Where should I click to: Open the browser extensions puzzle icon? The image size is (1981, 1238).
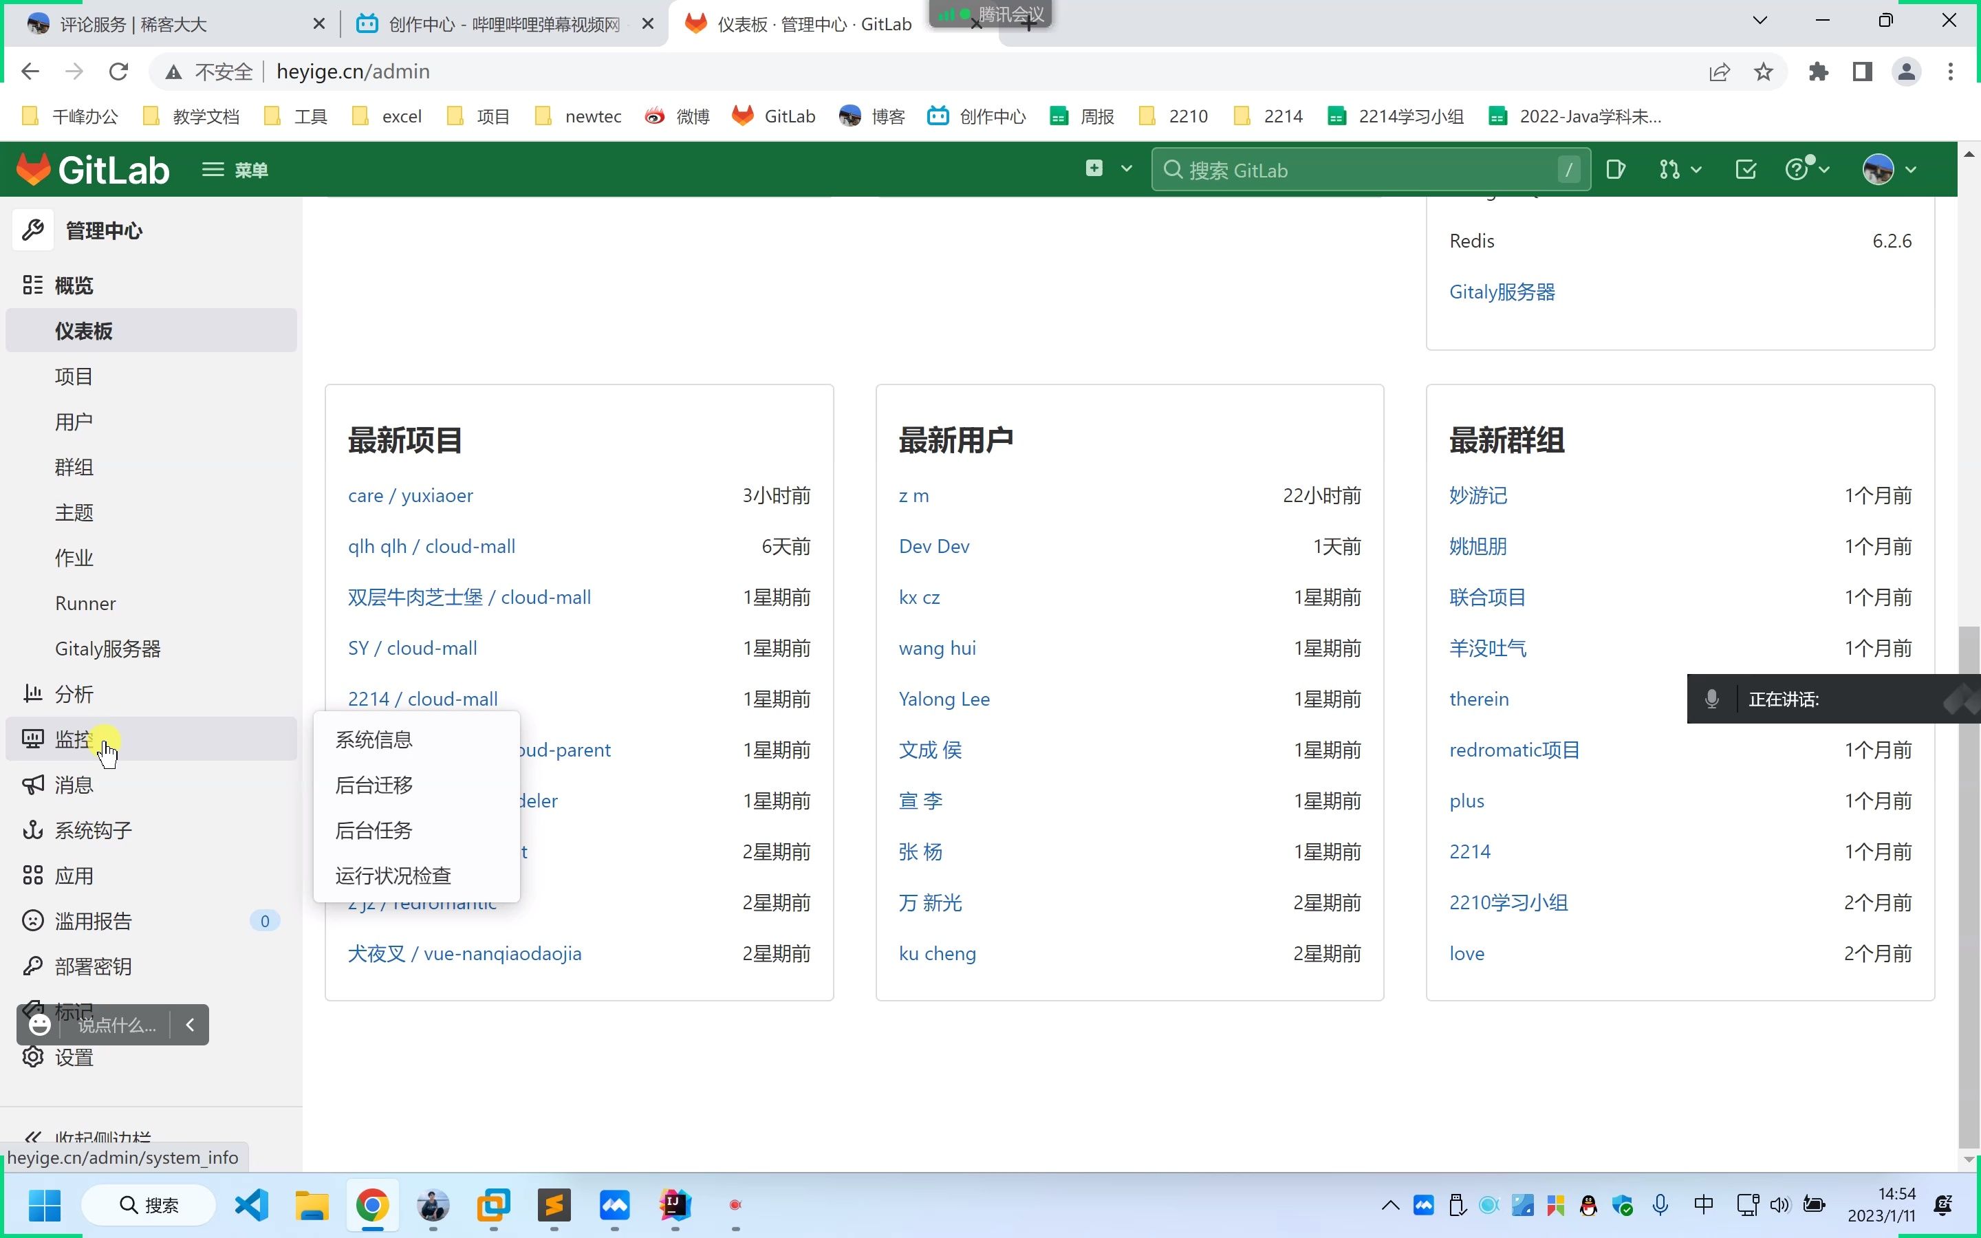(x=1818, y=72)
